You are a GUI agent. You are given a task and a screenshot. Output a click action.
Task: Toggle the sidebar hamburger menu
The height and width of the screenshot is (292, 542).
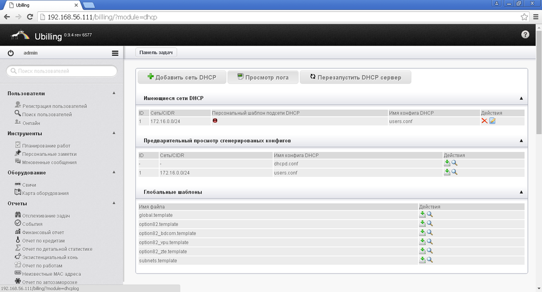[115, 53]
